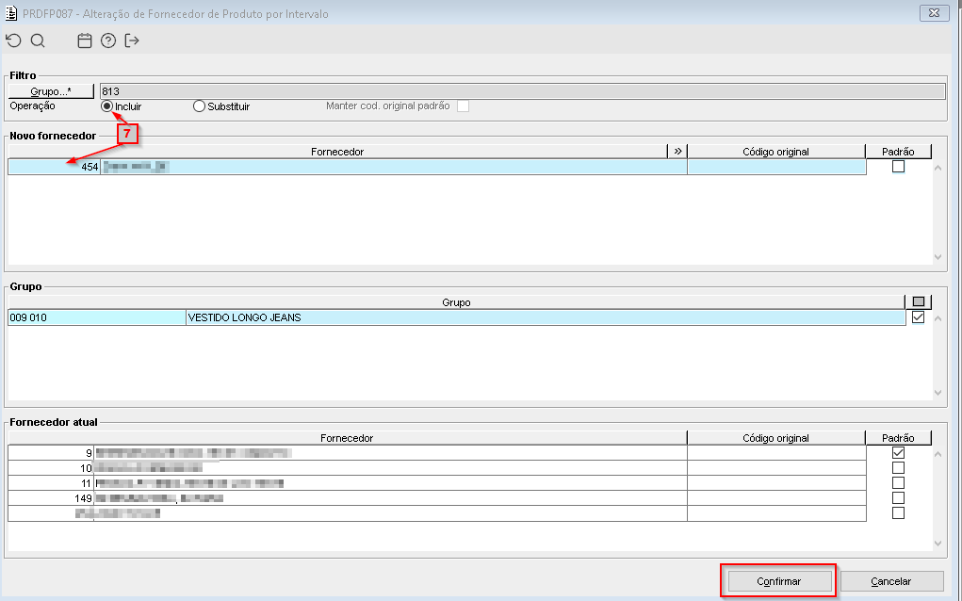962x601 pixels.
Task: Open the Grupo... filter button
Action: (51, 91)
